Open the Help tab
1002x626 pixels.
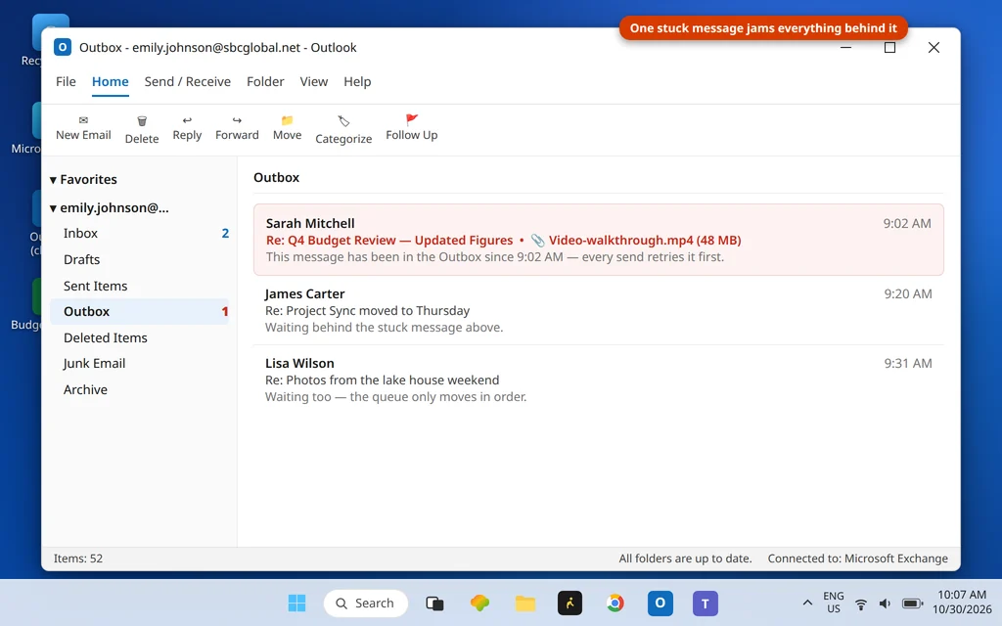(357, 82)
